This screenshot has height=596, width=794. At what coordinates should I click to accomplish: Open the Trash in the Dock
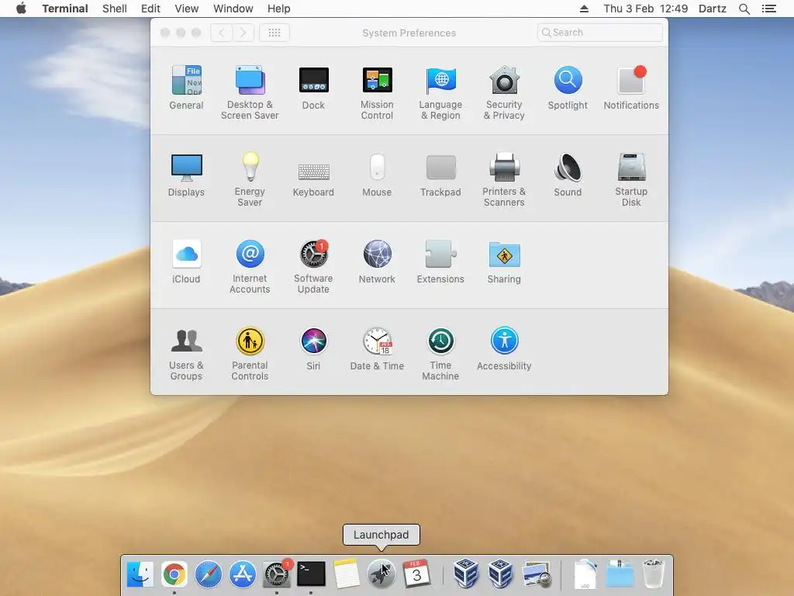pyautogui.click(x=653, y=573)
